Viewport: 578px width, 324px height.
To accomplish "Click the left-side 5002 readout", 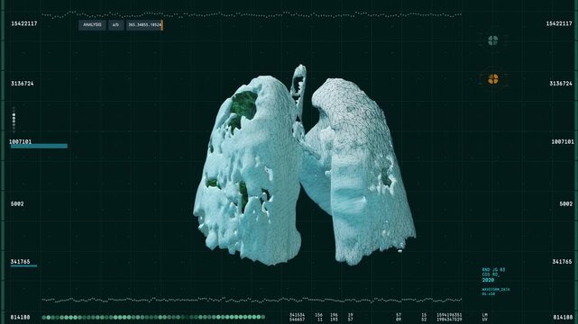I will (x=17, y=203).
